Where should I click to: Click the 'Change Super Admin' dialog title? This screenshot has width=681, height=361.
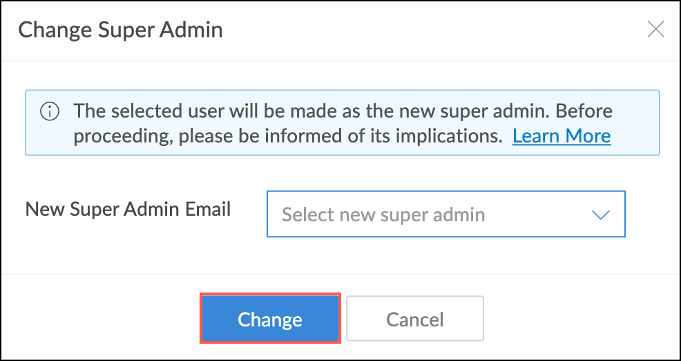click(x=120, y=30)
